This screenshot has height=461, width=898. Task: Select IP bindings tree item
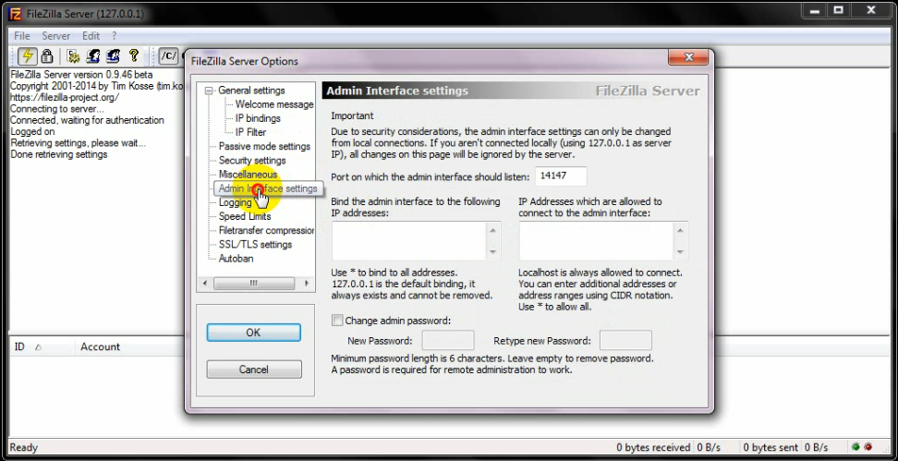(x=258, y=118)
